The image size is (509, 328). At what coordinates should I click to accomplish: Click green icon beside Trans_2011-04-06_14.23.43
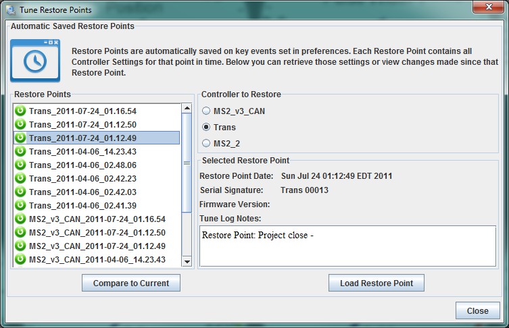pyautogui.click(x=20, y=151)
